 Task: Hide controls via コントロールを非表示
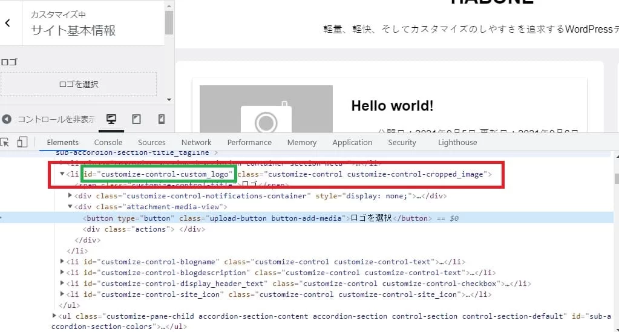point(48,119)
